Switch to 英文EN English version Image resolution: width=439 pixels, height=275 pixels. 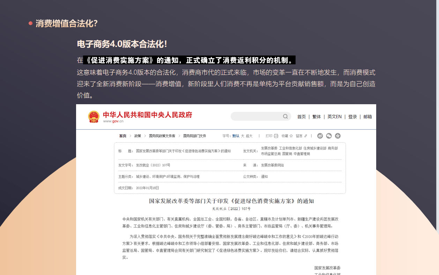pos(334,117)
